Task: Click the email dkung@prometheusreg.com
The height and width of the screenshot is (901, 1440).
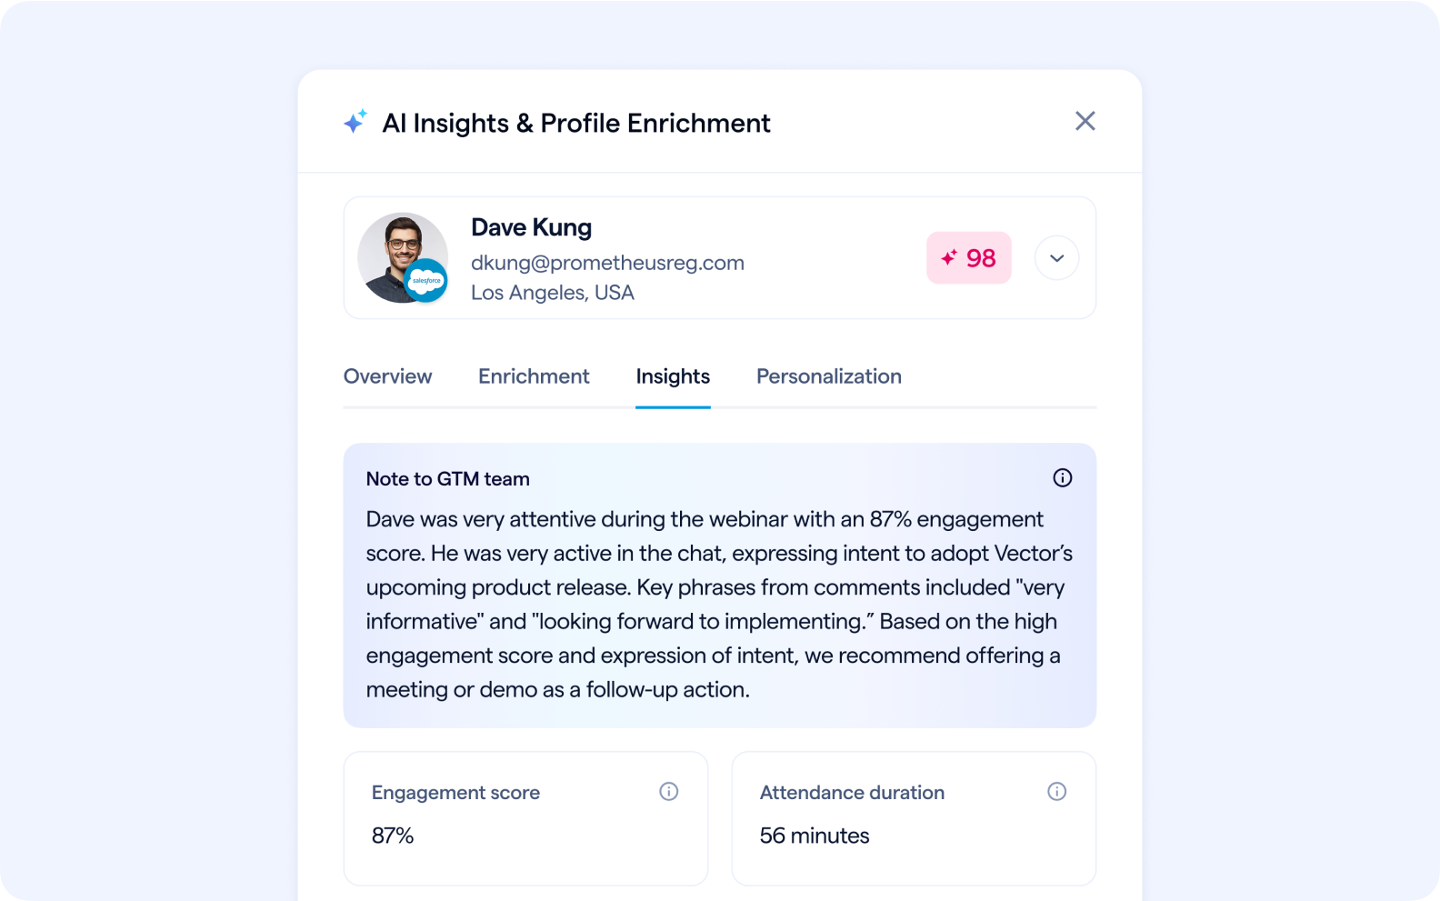Action: tap(607, 263)
